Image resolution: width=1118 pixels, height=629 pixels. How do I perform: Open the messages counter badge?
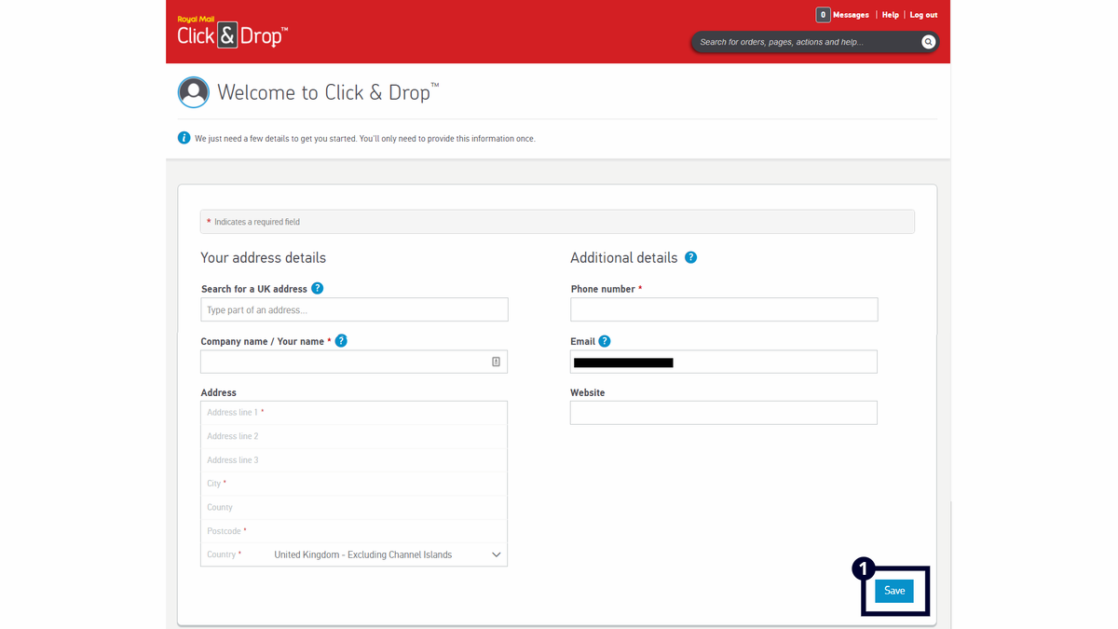click(x=823, y=15)
